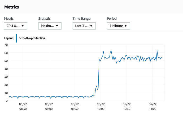Click the 70 value on y-axis
The height and width of the screenshot is (117, 183).
pyautogui.click(x=6, y=45)
